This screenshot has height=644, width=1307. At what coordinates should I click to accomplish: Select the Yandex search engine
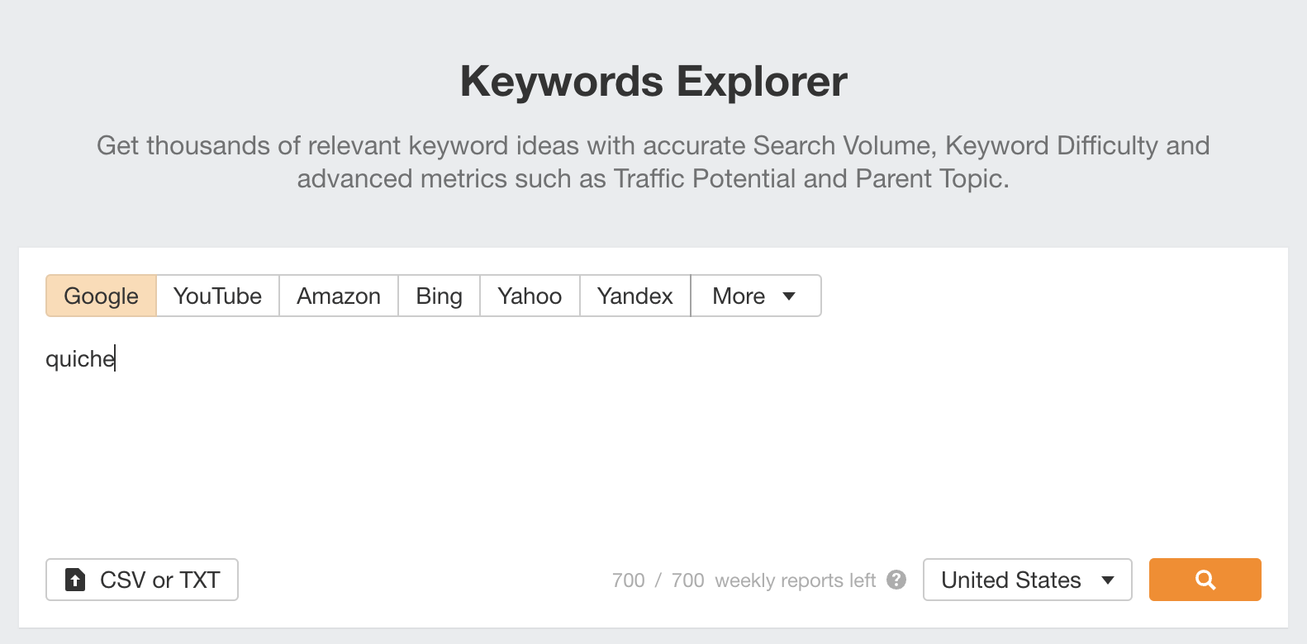tap(634, 296)
